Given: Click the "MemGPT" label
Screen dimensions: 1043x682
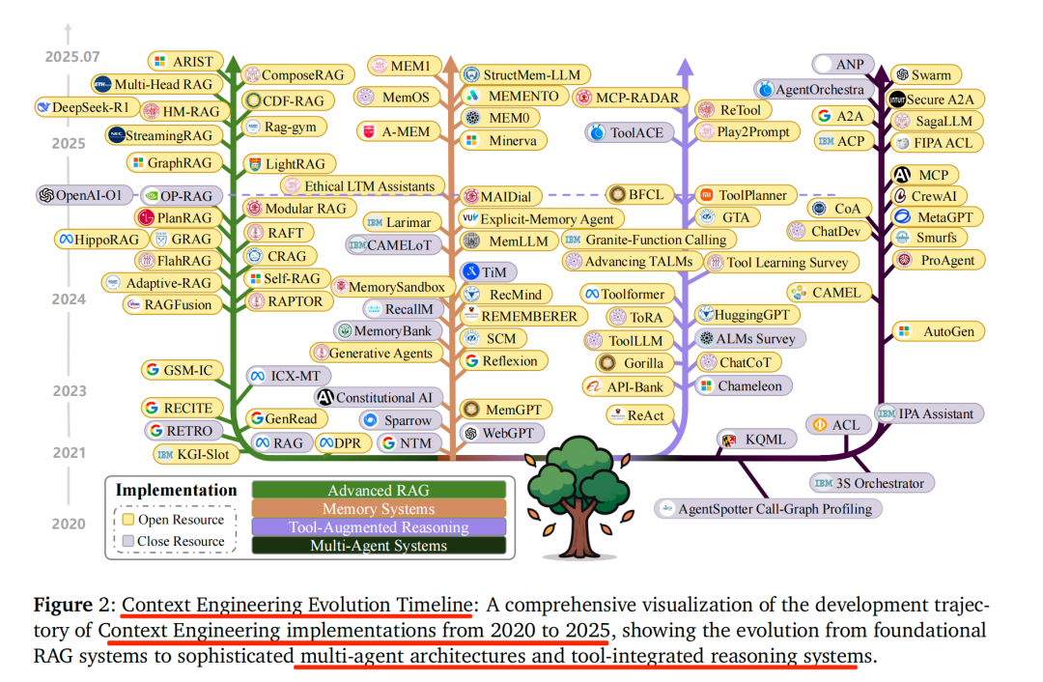Looking at the screenshot, I should click(x=505, y=410).
